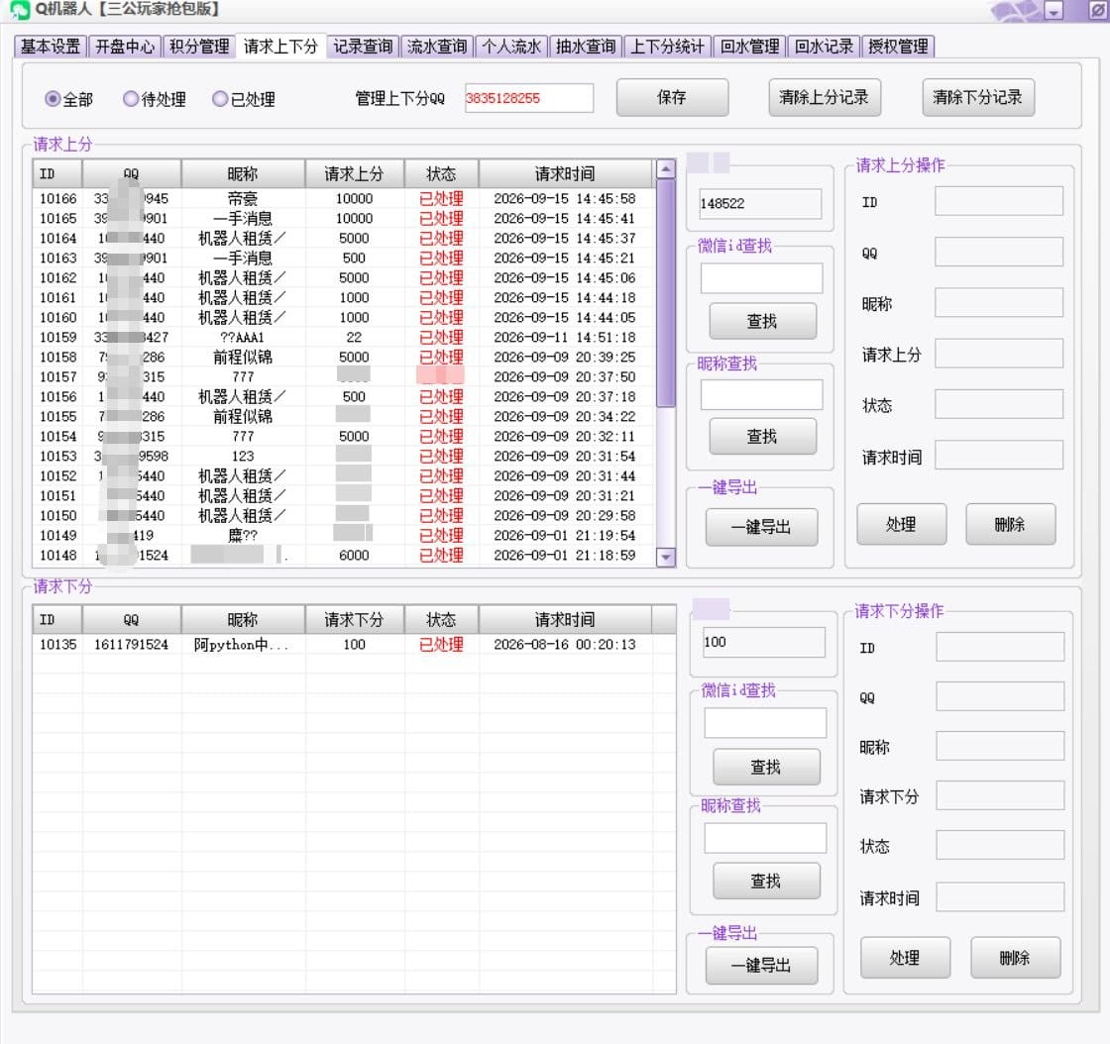The height and width of the screenshot is (1044, 1110).
Task: Select row 10153 with nickname 123
Action: point(344,457)
